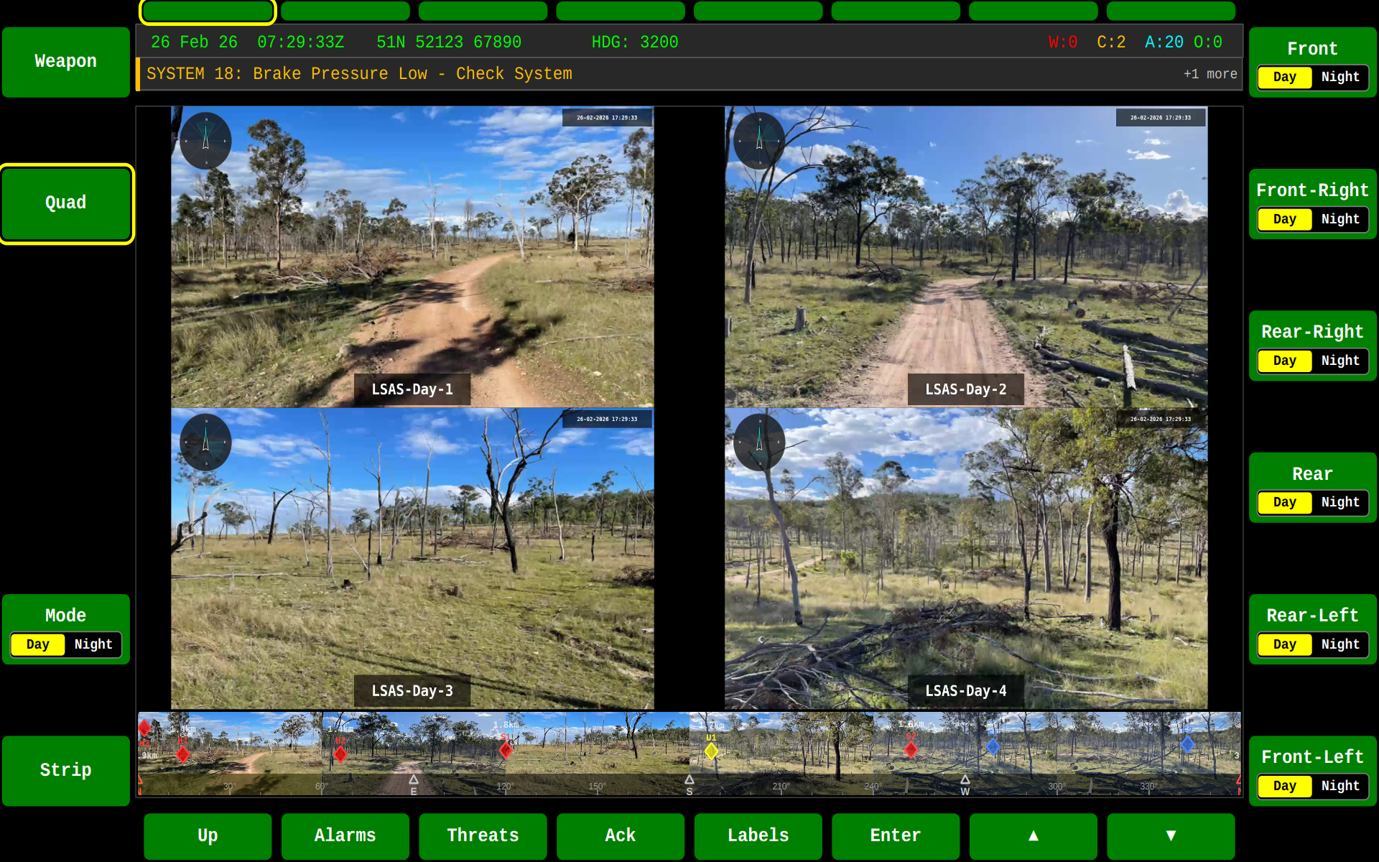The width and height of the screenshot is (1379, 862).
Task: Set Mode toggle to Night
Action: click(93, 644)
